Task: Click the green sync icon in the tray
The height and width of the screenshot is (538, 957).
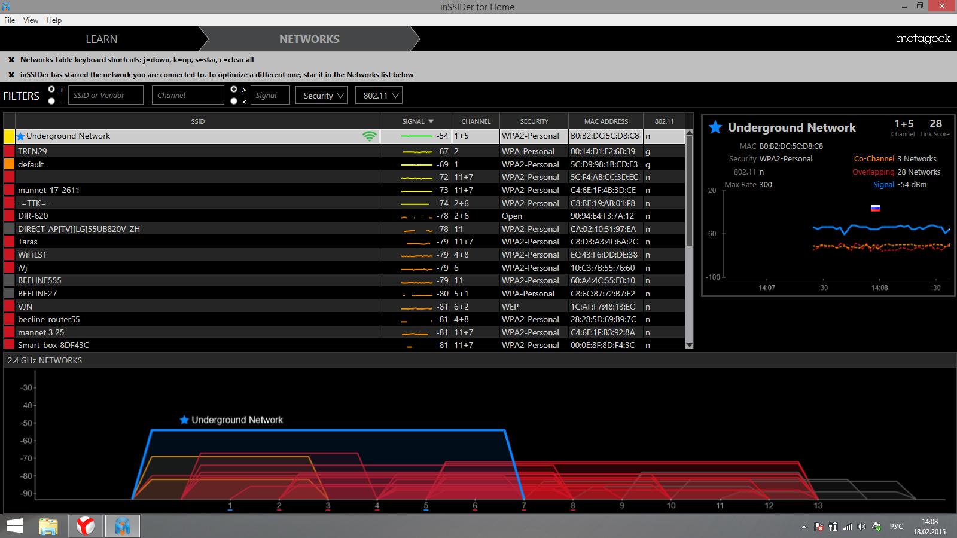Action: (x=876, y=527)
